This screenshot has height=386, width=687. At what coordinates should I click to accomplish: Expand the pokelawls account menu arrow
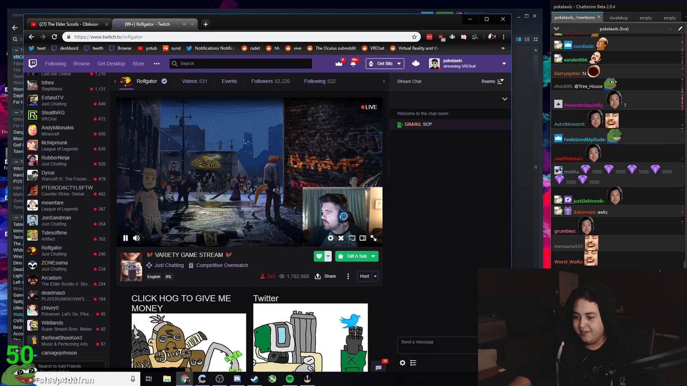[x=504, y=63]
